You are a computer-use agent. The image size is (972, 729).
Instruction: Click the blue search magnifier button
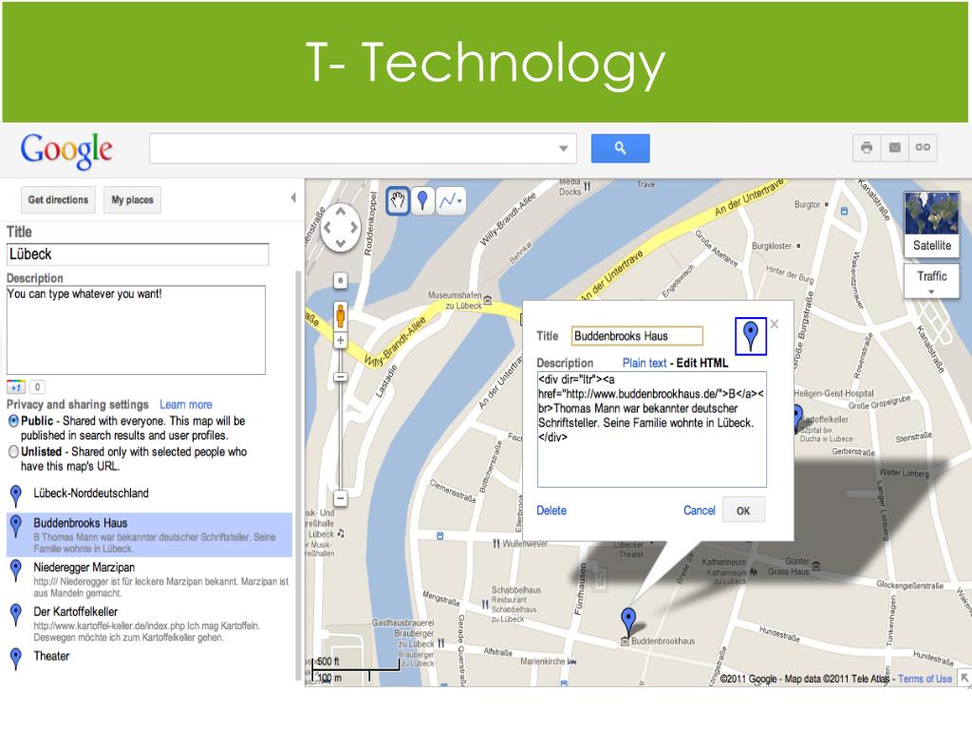[620, 148]
